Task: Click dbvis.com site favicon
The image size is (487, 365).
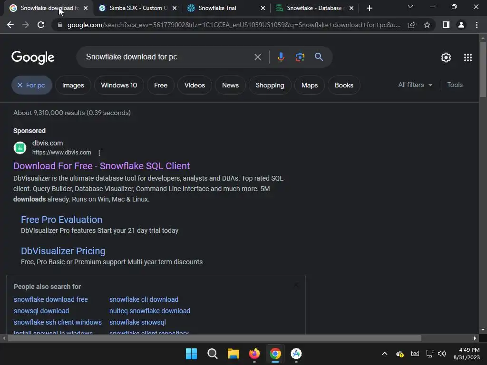Action: pyautogui.click(x=20, y=148)
